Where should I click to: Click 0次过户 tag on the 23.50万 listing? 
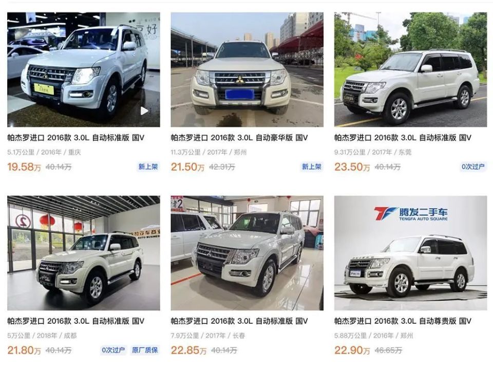pos(473,166)
